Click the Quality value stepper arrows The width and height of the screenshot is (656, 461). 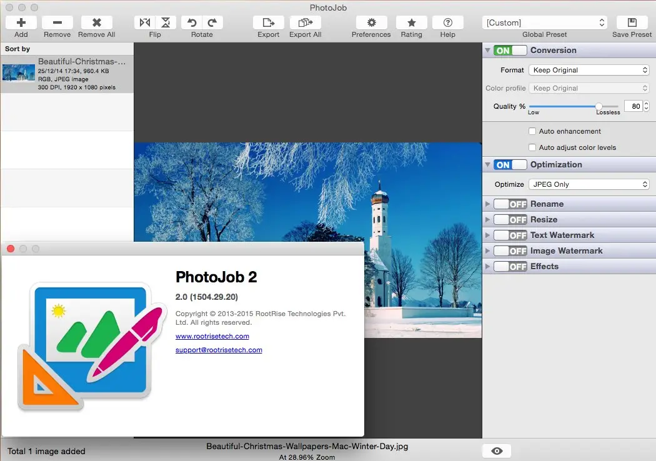pyautogui.click(x=647, y=106)
